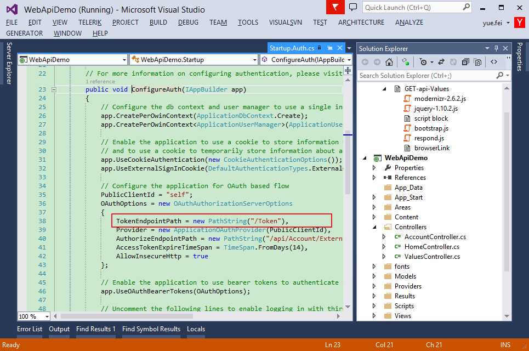This screenshot has width=529, height=351.
Task: Click the Solution Explorer search magnifier
Action: click(500, 75)
